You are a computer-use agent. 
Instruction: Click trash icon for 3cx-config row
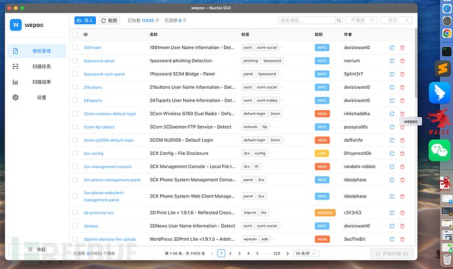click(402, 153)
